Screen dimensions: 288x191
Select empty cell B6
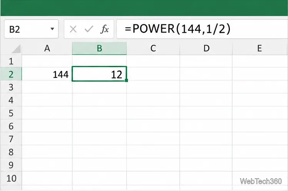click(x=99, y=126)
